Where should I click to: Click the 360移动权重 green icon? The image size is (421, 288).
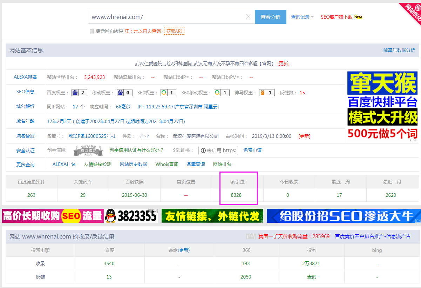217,93
